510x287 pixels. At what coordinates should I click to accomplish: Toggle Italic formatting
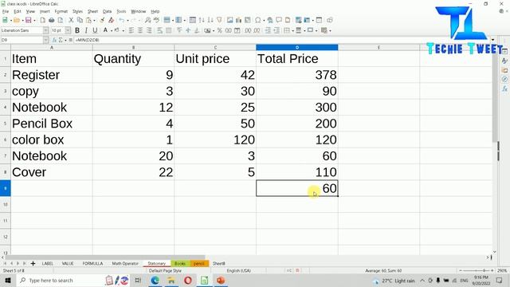coord(86,30)
